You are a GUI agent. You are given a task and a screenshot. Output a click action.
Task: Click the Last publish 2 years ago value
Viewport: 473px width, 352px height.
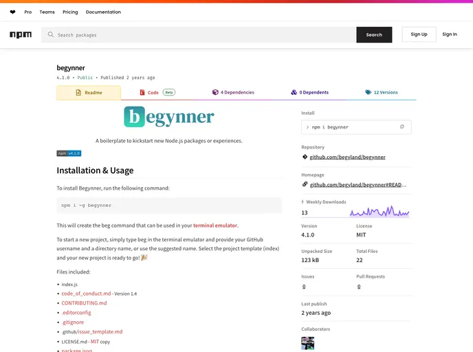pos(316,313)
